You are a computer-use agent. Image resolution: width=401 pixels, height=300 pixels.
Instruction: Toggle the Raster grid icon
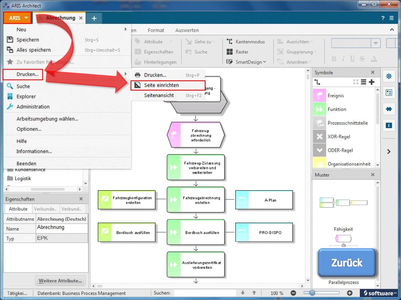point(229,52)
